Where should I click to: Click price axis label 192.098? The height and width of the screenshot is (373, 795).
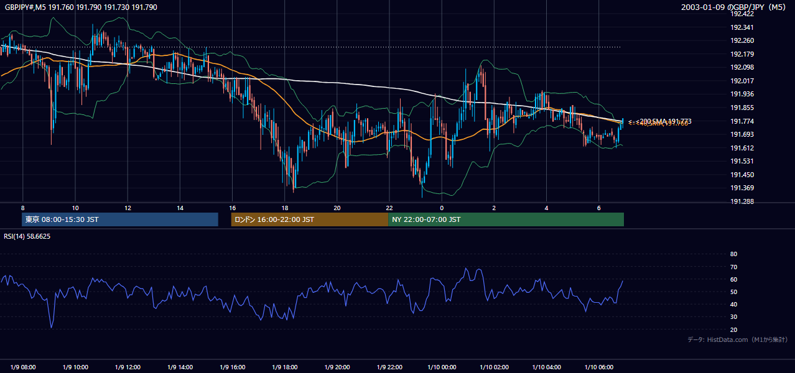pos(742,67)
